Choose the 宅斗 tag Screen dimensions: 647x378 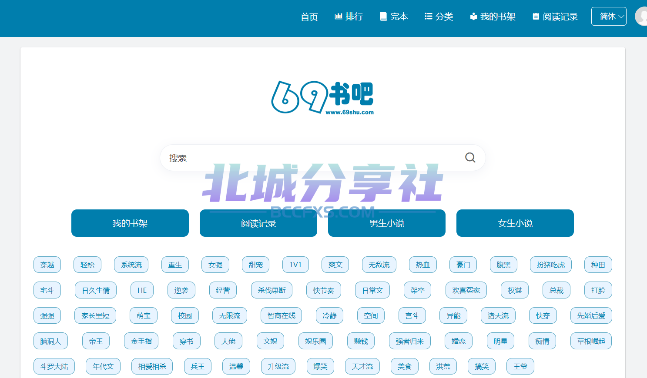click(x=47, y=290)
